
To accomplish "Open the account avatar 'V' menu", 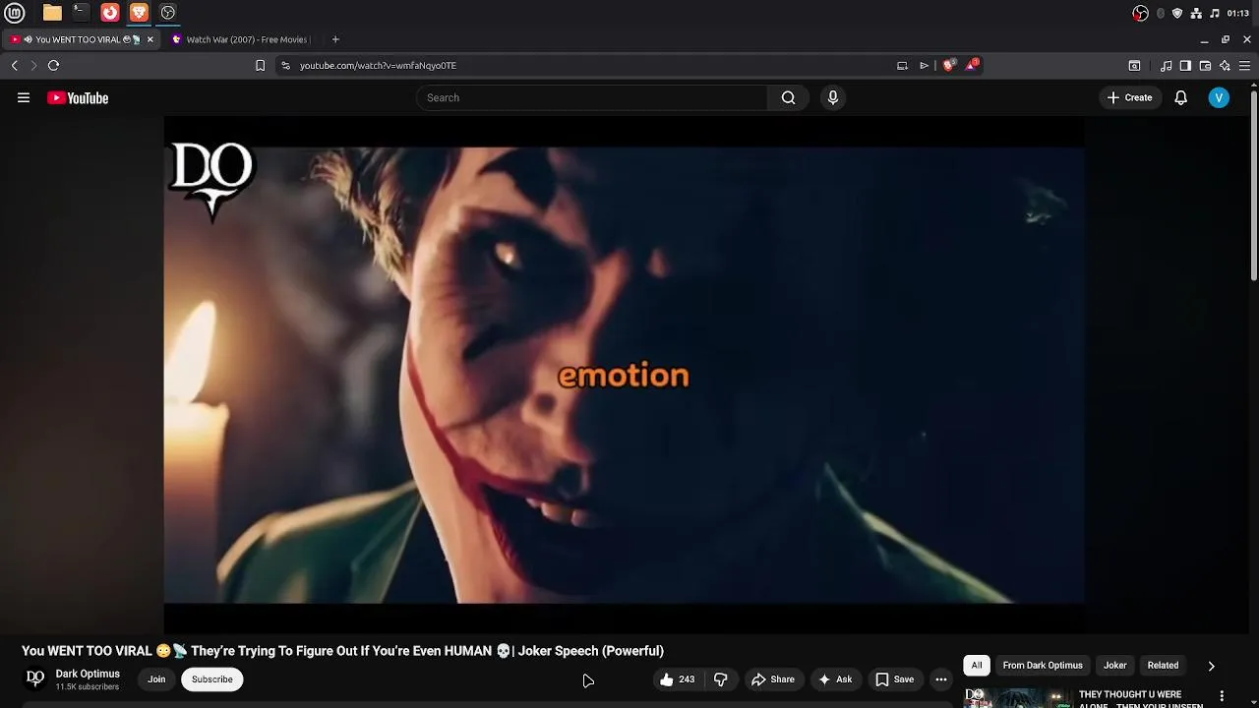I will [1219, 97].
